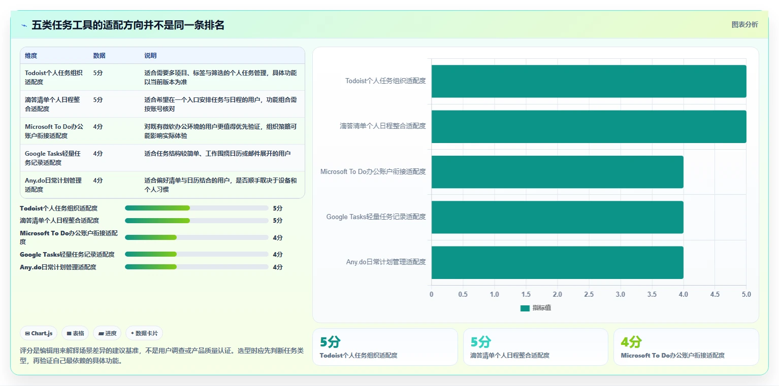
Task: Click the Google Tasks progress bar
Action: point(197,254)
